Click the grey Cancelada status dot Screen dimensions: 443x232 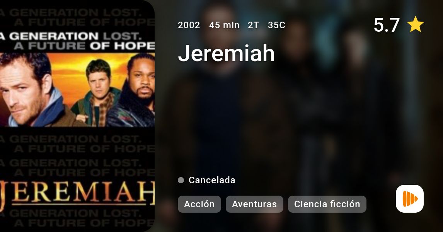(x=181, y=180)
